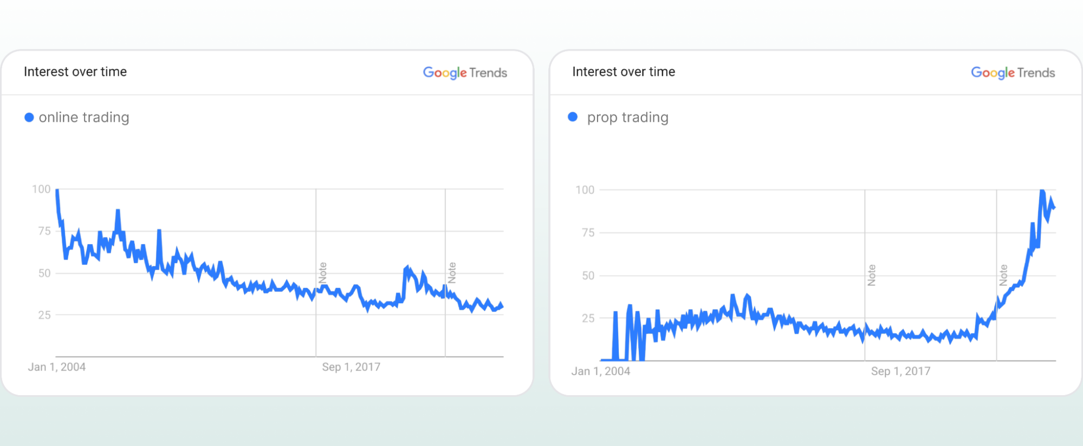Click the first Note marker in prop trading chart
Viewport: 1083px width, 446px height.
(872, 276)
